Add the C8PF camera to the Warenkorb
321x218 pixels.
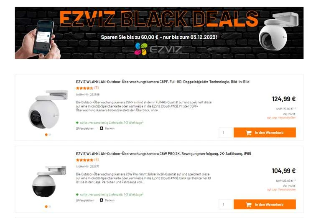tap(265, 133)
